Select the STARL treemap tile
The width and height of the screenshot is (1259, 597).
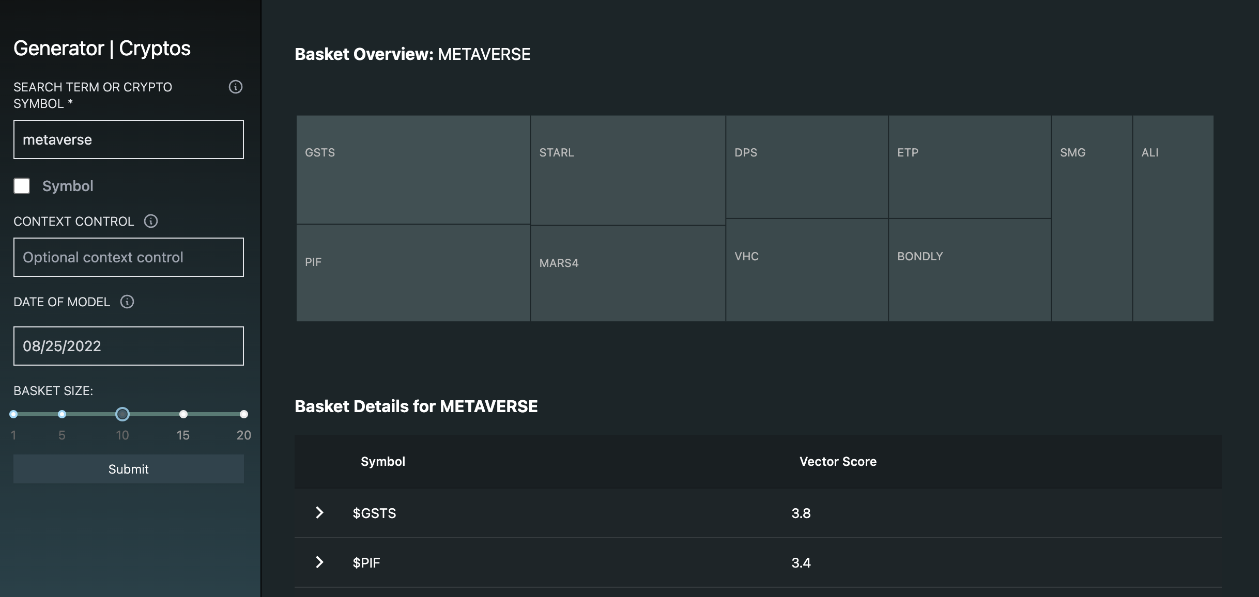tap(627, 170)
